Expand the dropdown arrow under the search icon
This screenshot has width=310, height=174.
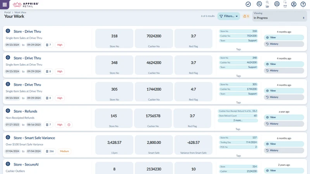[x=259, y=8]
